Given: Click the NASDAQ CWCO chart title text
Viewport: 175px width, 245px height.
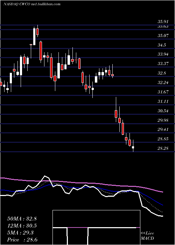Looking at the screenshot, I should click(32, 4).
